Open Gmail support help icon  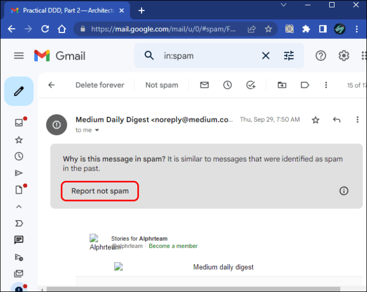tap(321, 56)
